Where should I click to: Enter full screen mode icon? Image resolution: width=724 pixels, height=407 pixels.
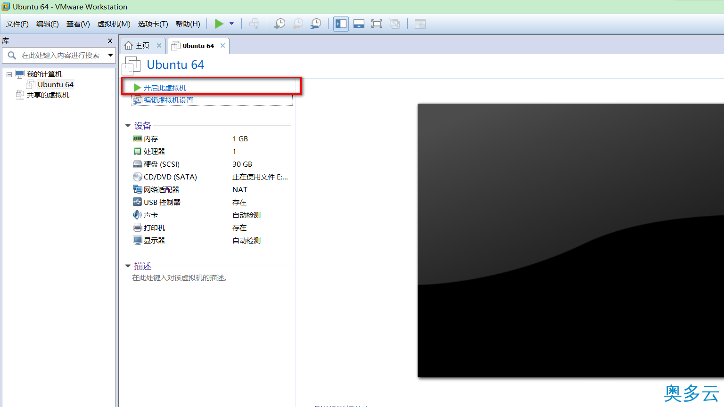click(x=377, y=24)
